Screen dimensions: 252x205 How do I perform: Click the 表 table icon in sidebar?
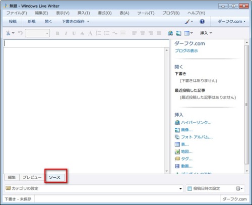tap(177, 144)
